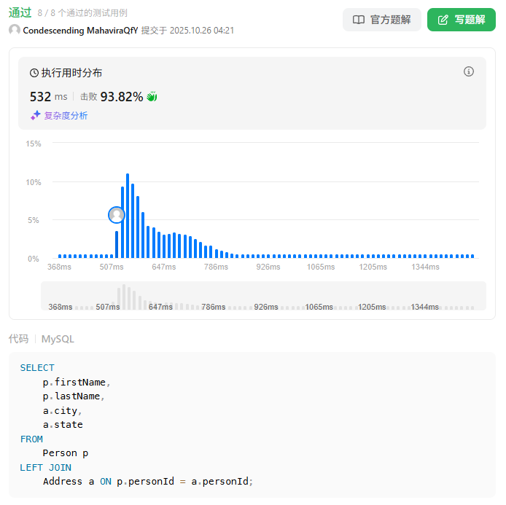
Task: Click the 647ms label on the main chart axis
Action: [x=164, y=267]
